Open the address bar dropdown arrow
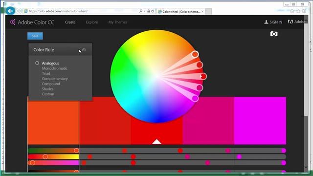Screen dimensions: 313x176 (145, 11)
